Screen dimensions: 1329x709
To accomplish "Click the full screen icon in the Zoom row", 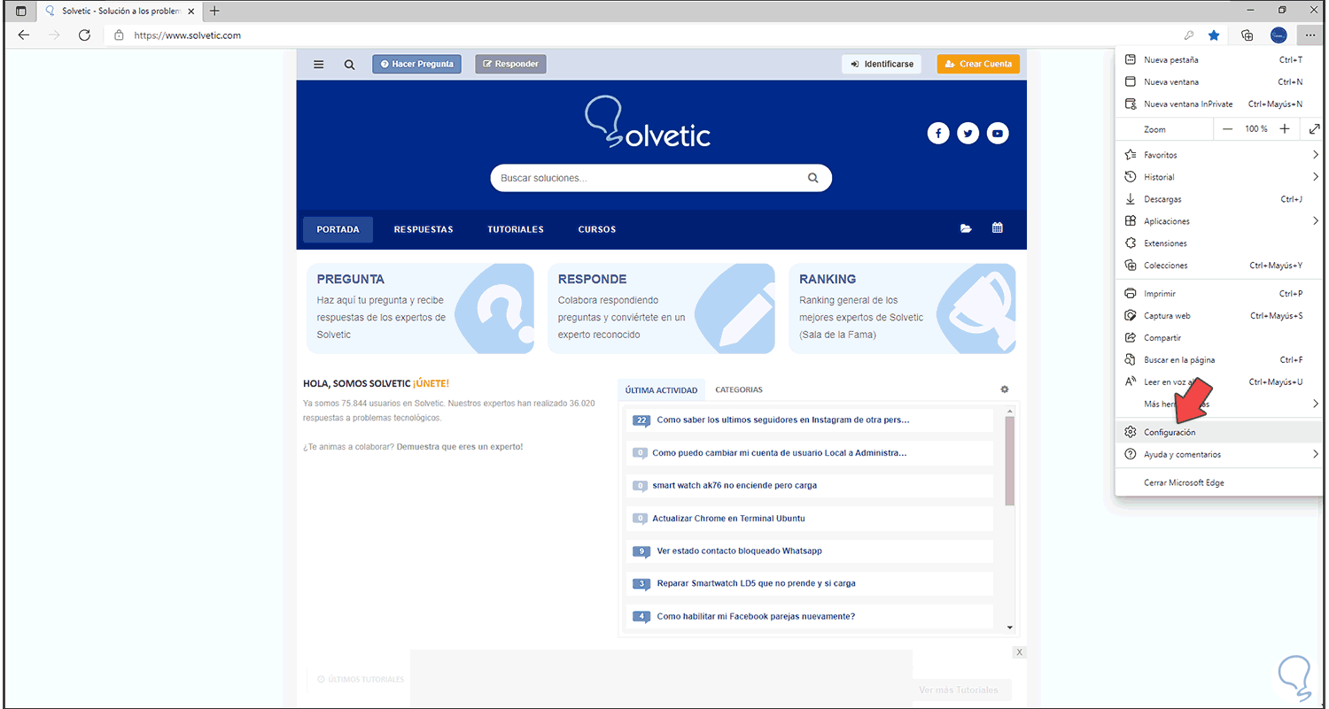I will (x=1314, y=129).
